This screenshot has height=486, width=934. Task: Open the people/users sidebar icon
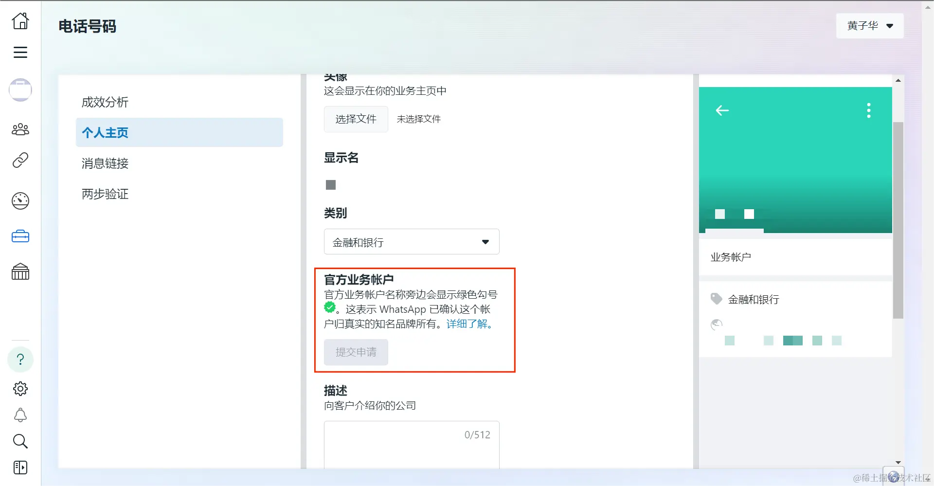(20, 129)
